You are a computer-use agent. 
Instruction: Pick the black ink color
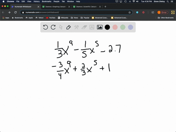click(x=107, y=27)
